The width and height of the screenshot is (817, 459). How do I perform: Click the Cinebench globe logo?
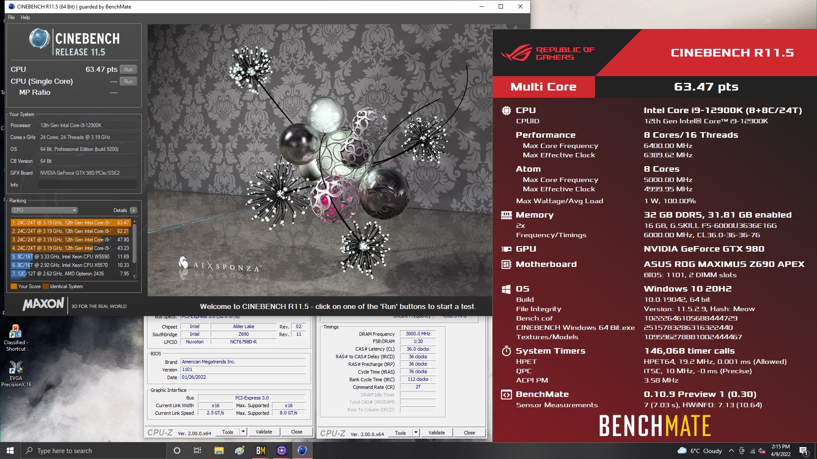tap(40, 39)
